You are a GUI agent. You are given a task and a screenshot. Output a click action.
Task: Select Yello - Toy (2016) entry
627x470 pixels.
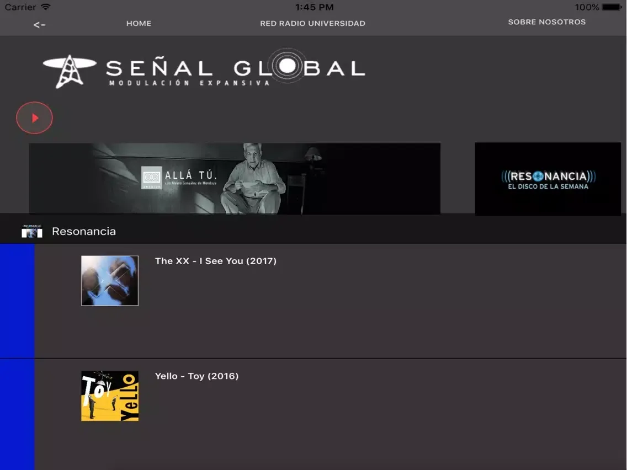click(x=196, y=376)
